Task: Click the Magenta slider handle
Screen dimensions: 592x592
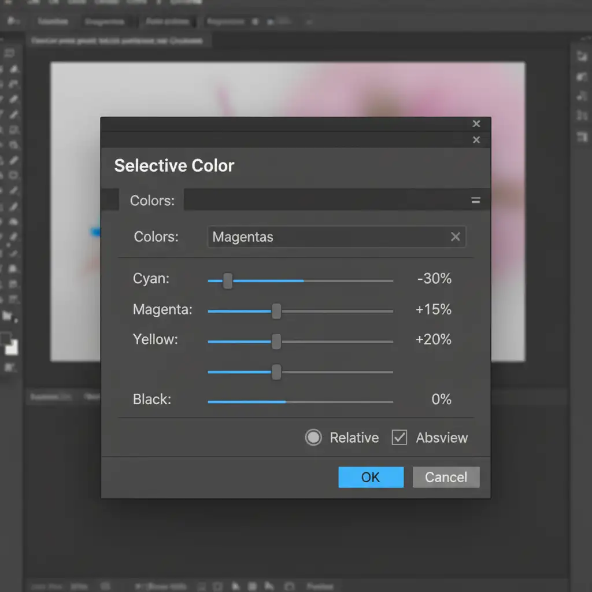Action: tap(276, 311)
